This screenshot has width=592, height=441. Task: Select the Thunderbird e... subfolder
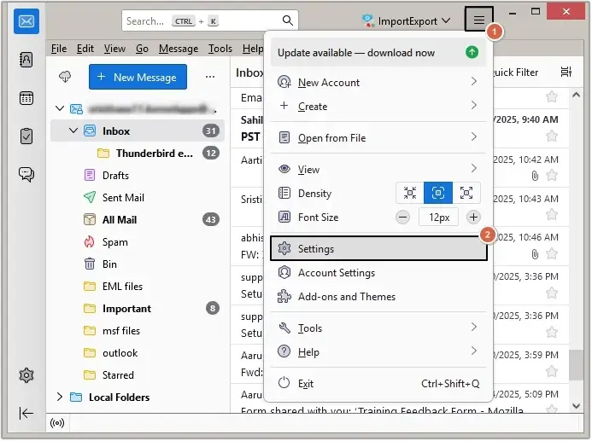click(138, 153)
